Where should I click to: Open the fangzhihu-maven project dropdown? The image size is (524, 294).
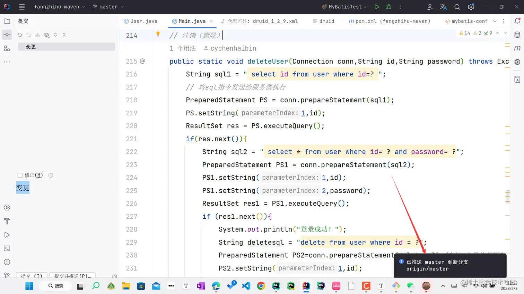(x=59, y=7)
